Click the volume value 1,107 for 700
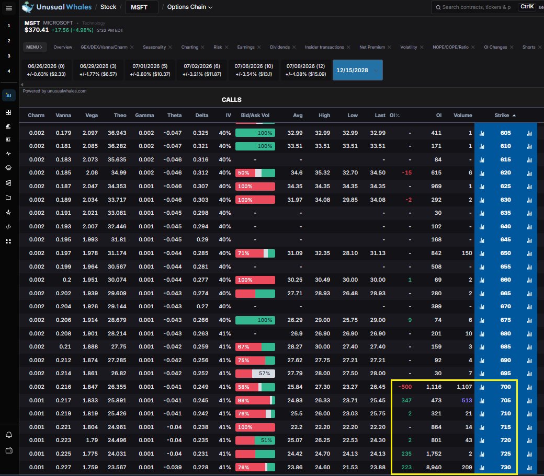Image resolution: width=544 pixels, height=476 pixels. [464, 387]
